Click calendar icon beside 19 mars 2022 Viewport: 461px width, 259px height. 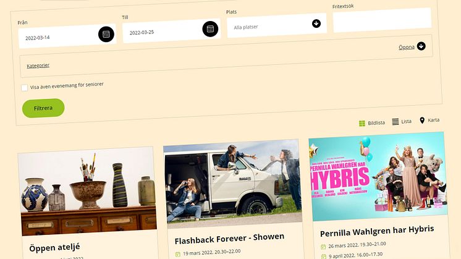178,253
